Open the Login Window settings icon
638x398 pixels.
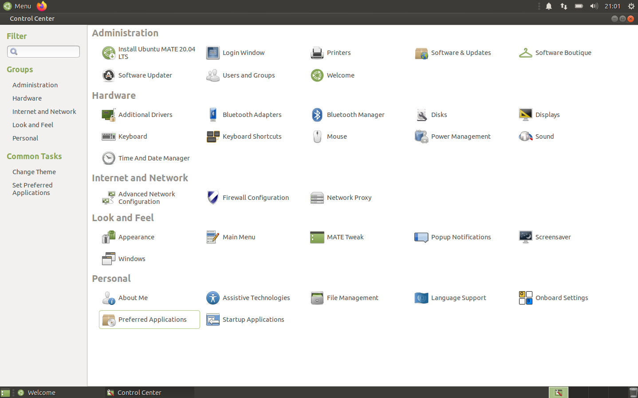click(x=213, y=53)
